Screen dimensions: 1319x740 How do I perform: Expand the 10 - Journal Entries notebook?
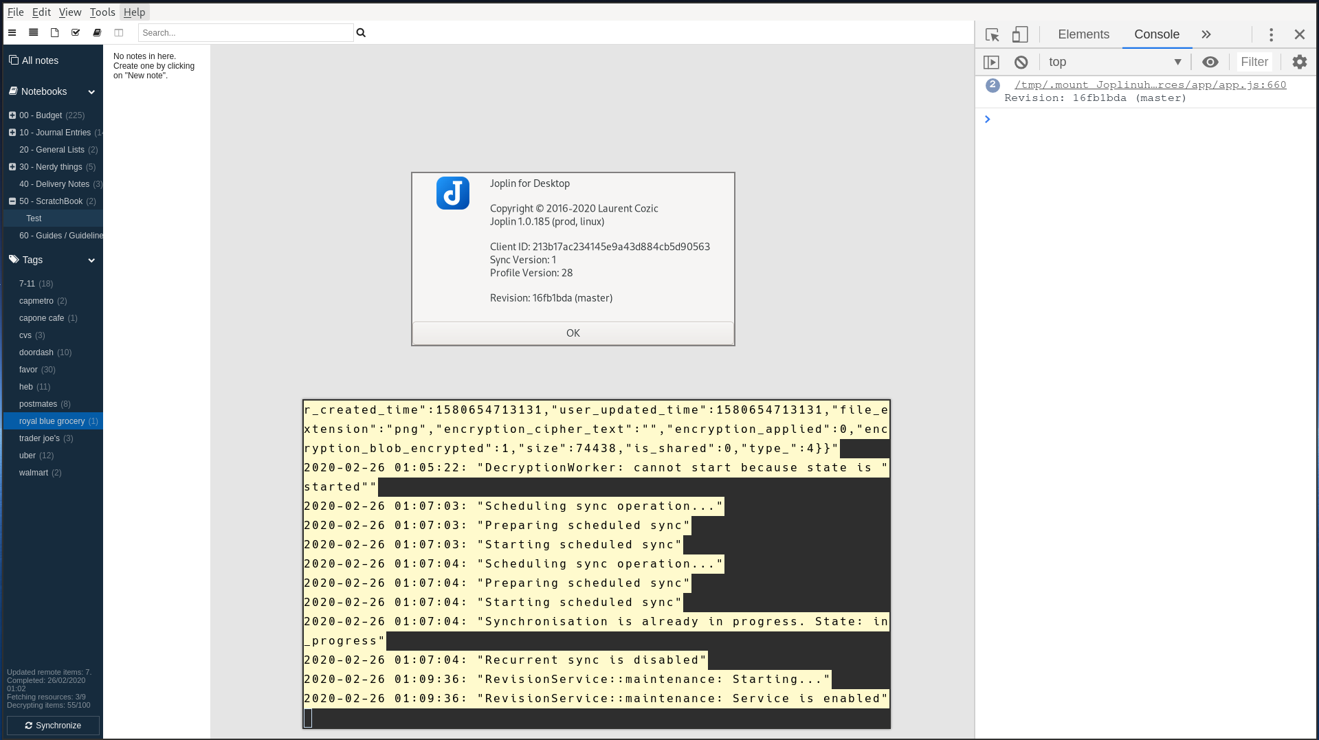12,133
